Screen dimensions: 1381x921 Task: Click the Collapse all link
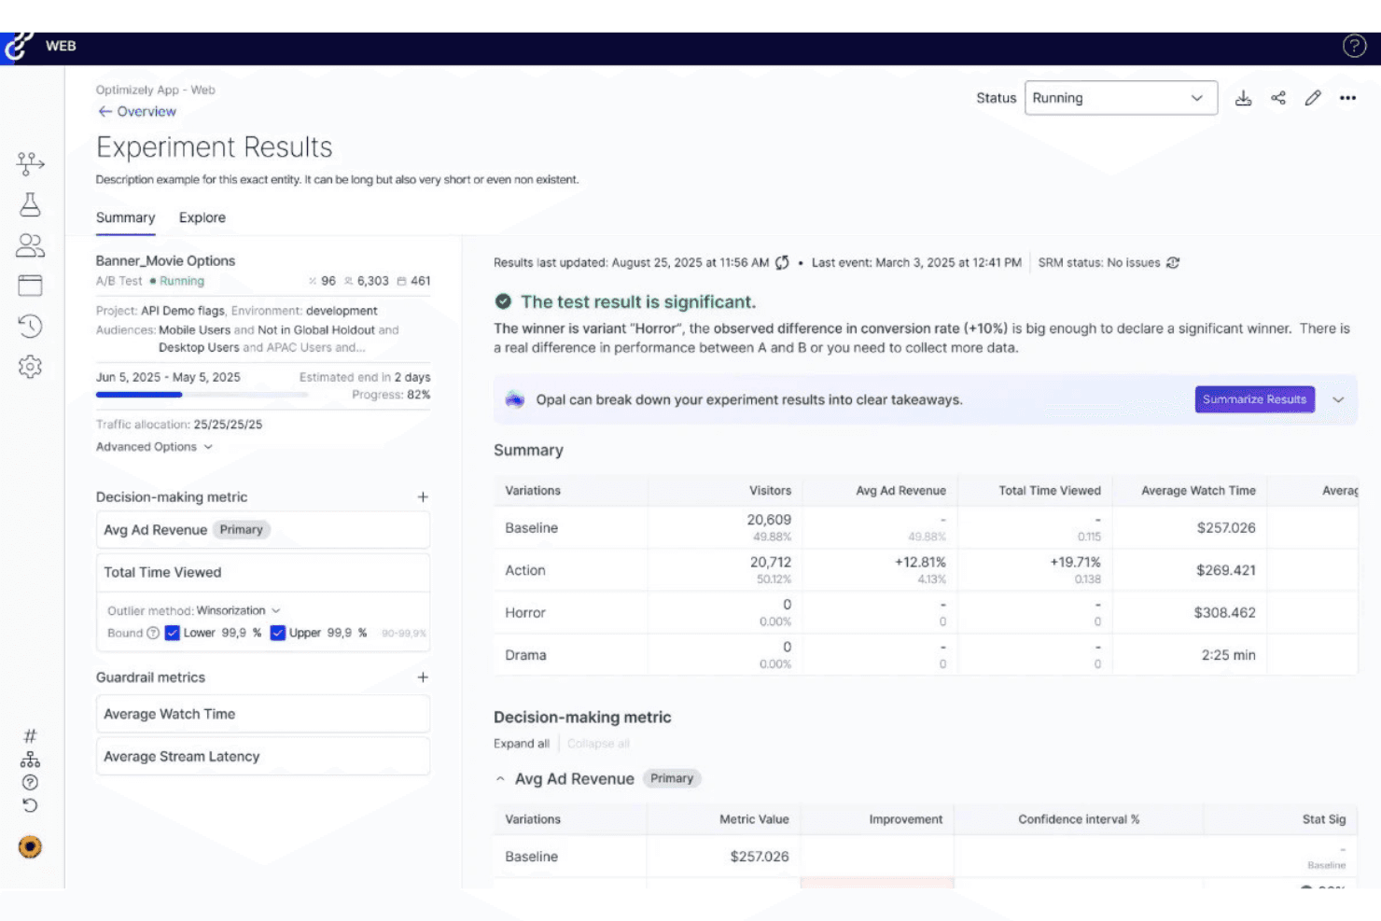[598, 744]
